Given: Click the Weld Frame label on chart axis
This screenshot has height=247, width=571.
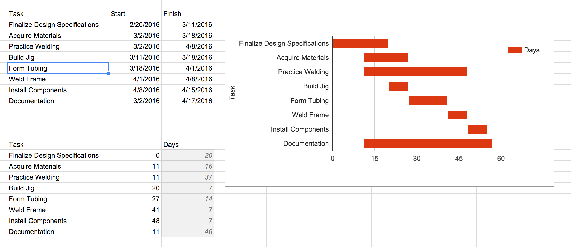Looking at the screenshot, I should 310,115.
